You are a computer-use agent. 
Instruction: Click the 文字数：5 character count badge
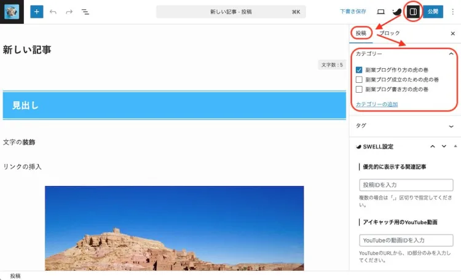pos(332,65)
